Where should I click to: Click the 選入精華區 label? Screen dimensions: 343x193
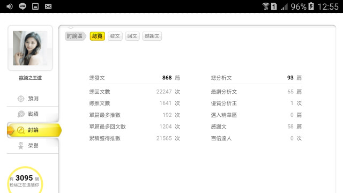(224, 115)
